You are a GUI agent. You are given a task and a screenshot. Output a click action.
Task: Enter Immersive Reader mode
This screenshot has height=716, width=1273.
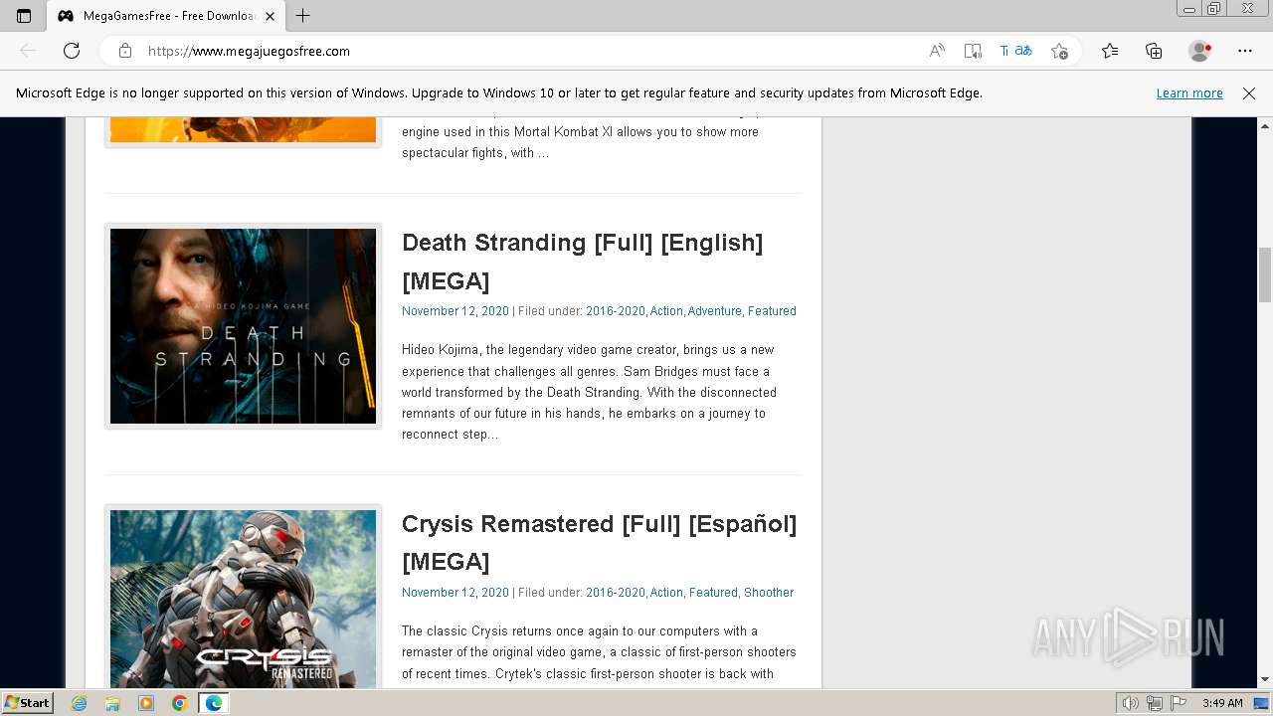pos(973,51)
